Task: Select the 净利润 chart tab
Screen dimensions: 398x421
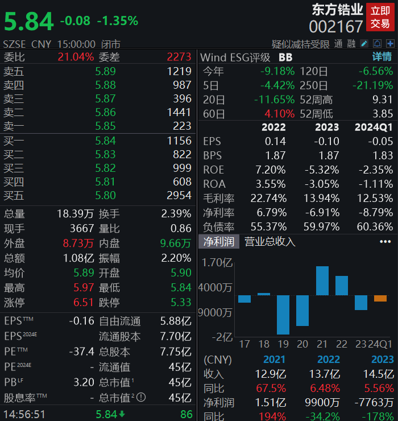Action: (219, 241)
